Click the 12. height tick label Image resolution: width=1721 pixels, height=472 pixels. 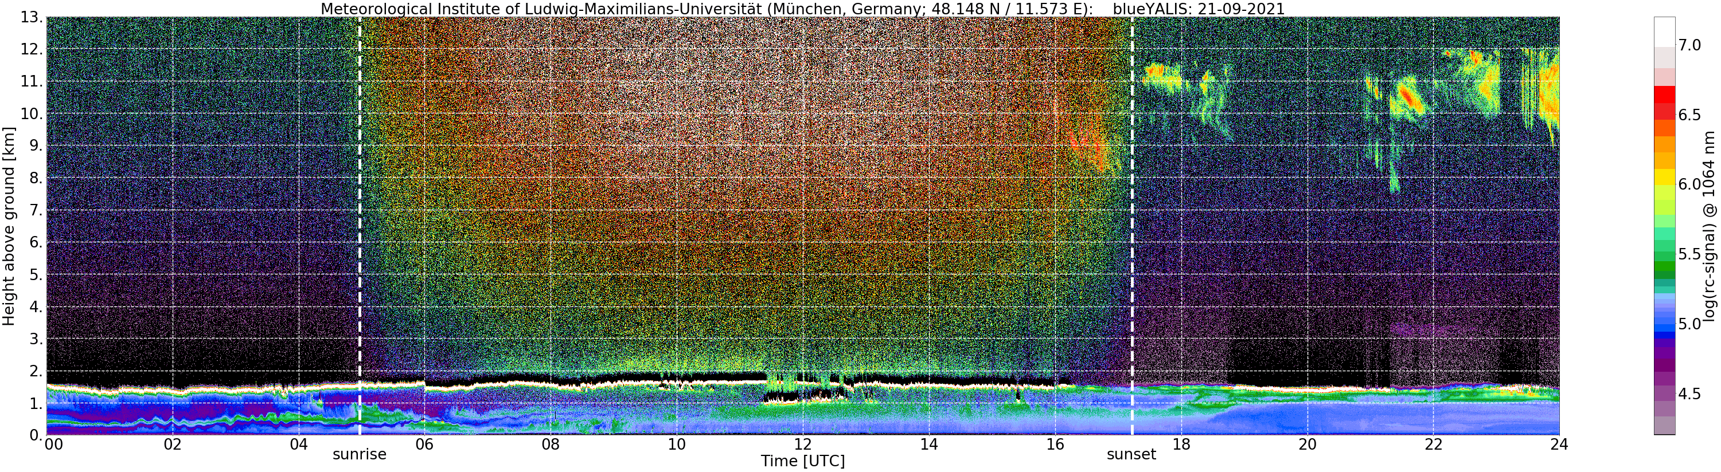pyautogui.click(x=32, y=49)
